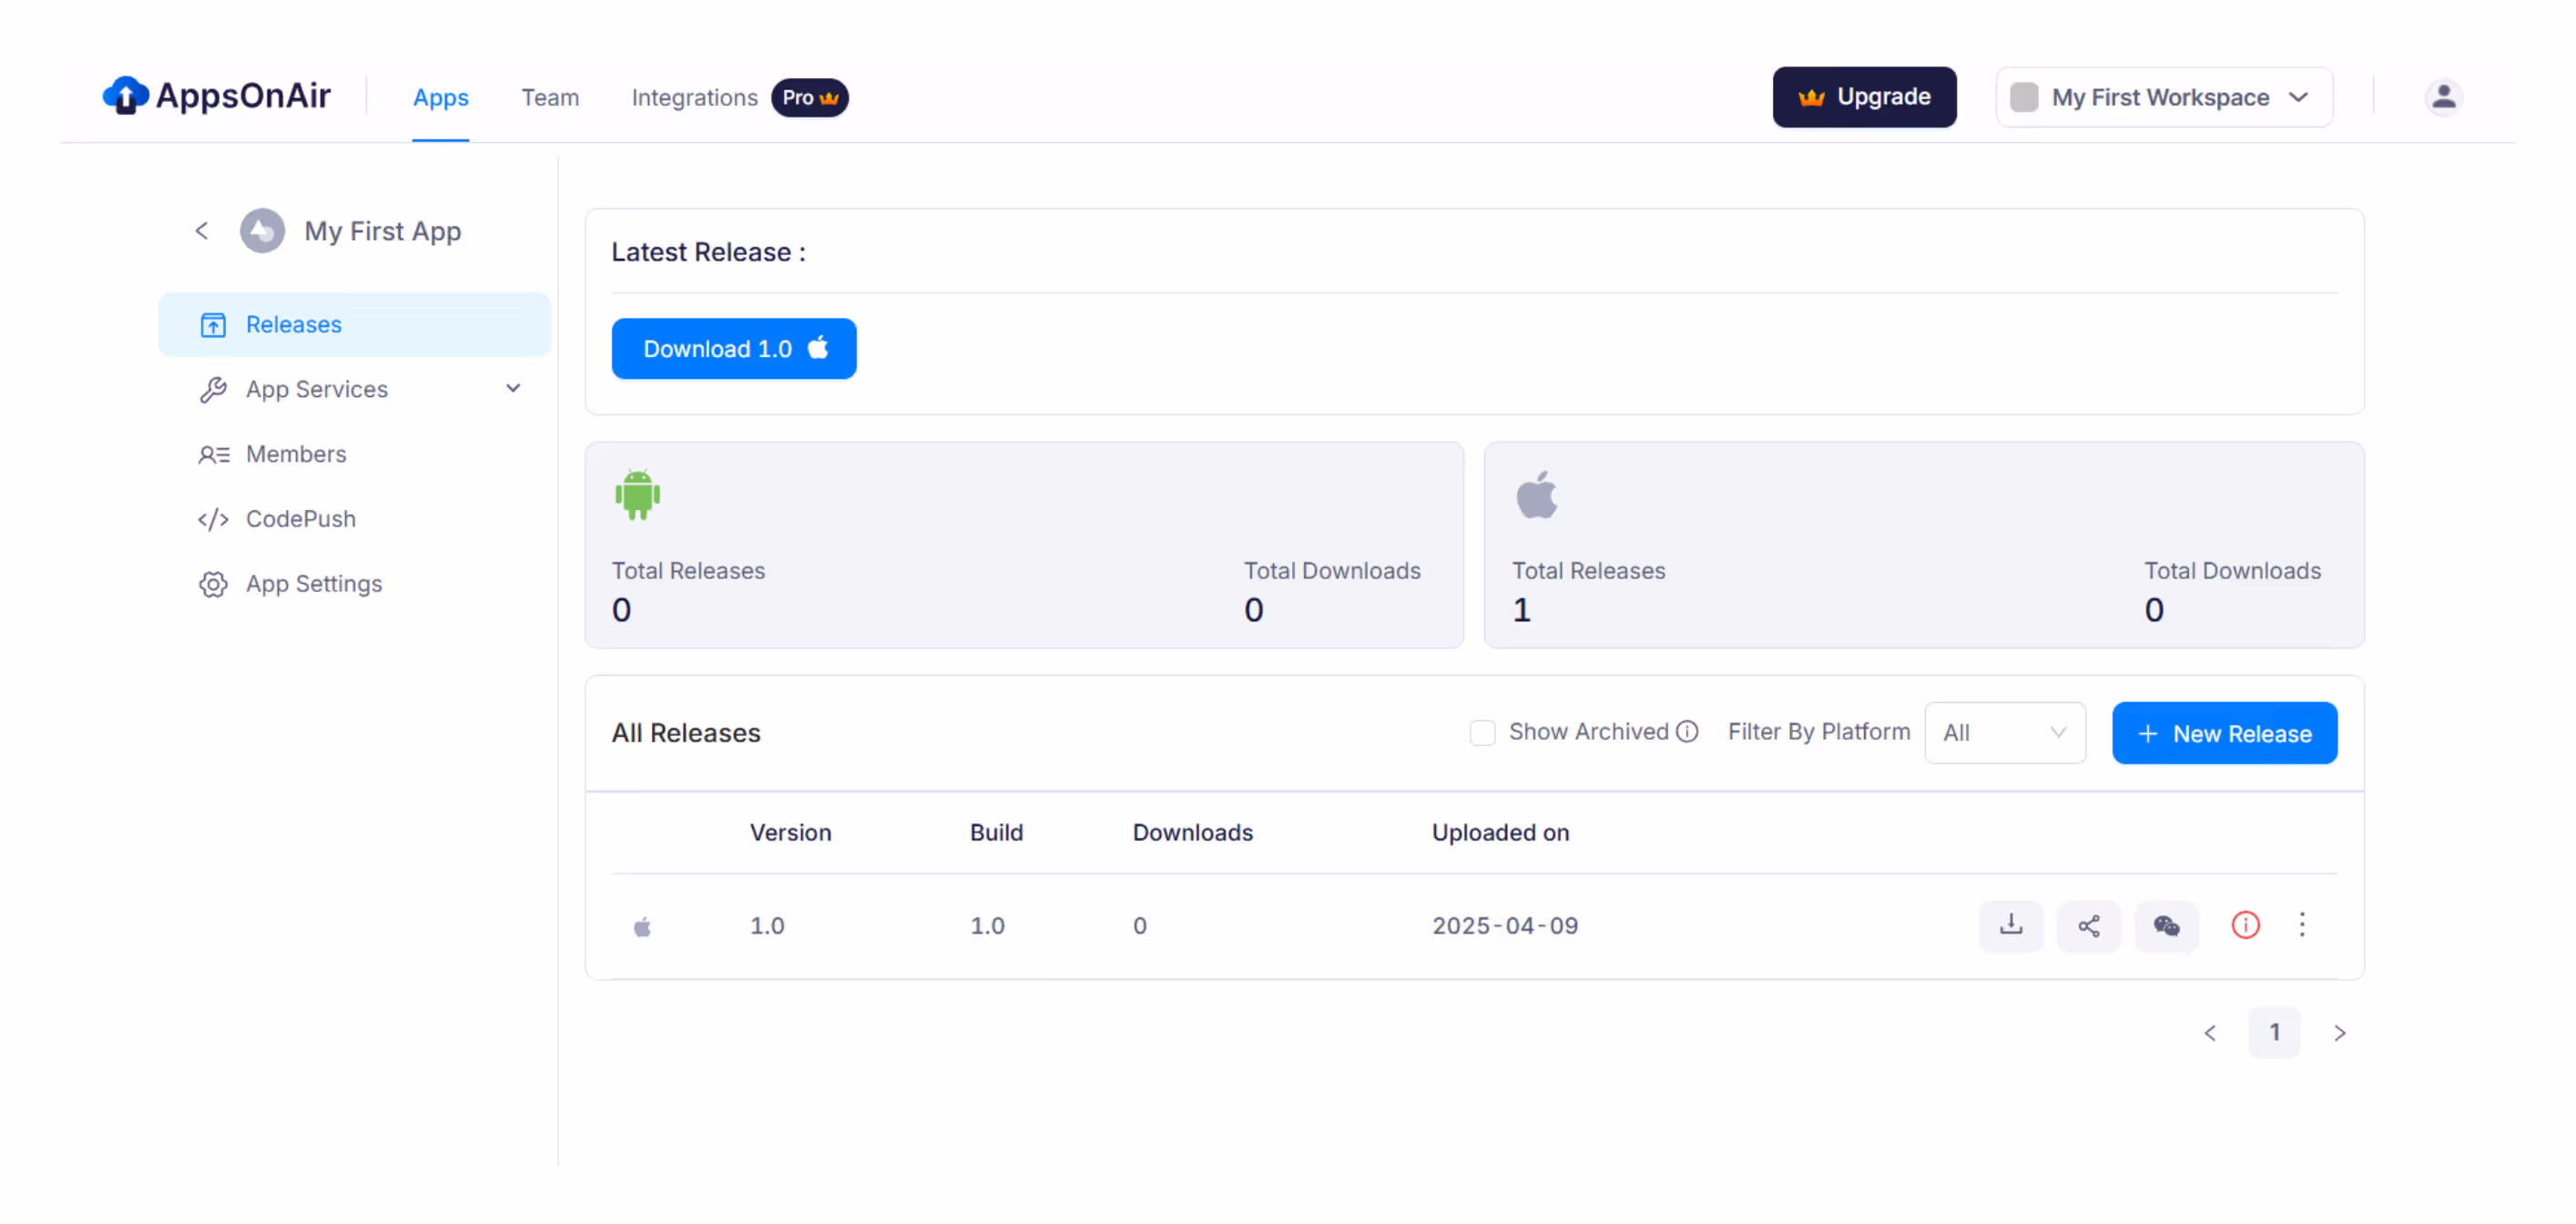This screenshot has width=2576, height=1224.
Task: Click the New Release button
Action: [x=2223, y=733]
